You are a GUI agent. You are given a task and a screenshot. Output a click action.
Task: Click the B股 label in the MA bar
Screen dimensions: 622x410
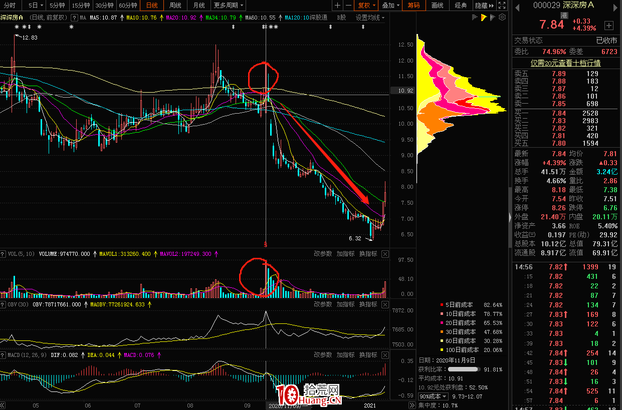coord(341,18)
